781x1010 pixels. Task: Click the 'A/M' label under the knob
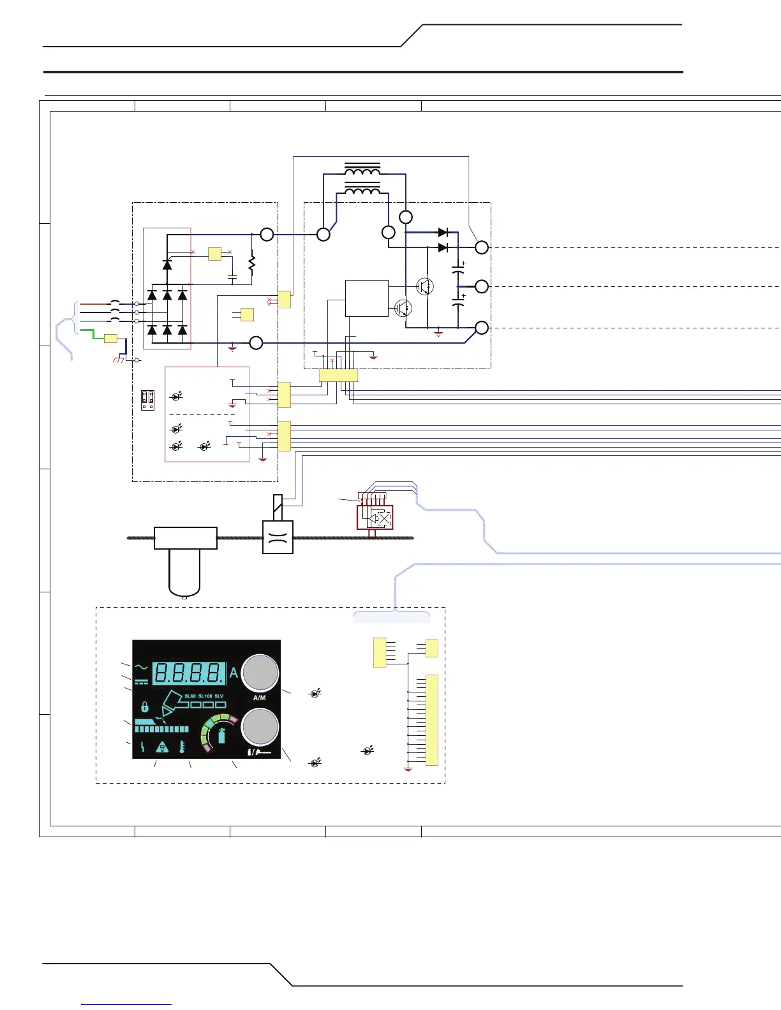pyautogui.click(x=260, y=698)
